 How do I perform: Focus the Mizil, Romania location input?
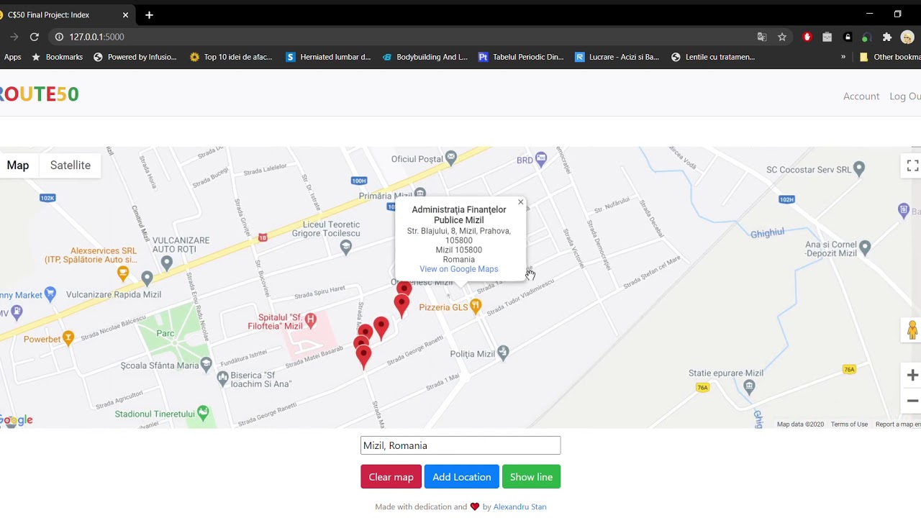point(460,445)
